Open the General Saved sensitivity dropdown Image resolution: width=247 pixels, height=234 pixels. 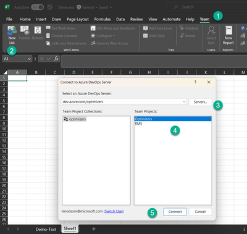(x=94, y=7)
